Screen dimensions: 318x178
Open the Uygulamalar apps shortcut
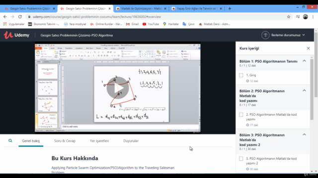14,24
